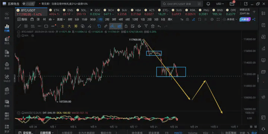Open the notification bell
This screenshot has width=268, height=134.
coord(208,4)
